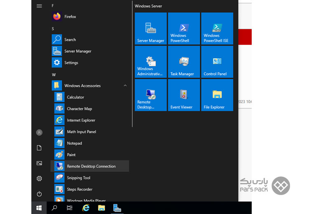Expand the hamburger menu in Start

coord(39,6)
